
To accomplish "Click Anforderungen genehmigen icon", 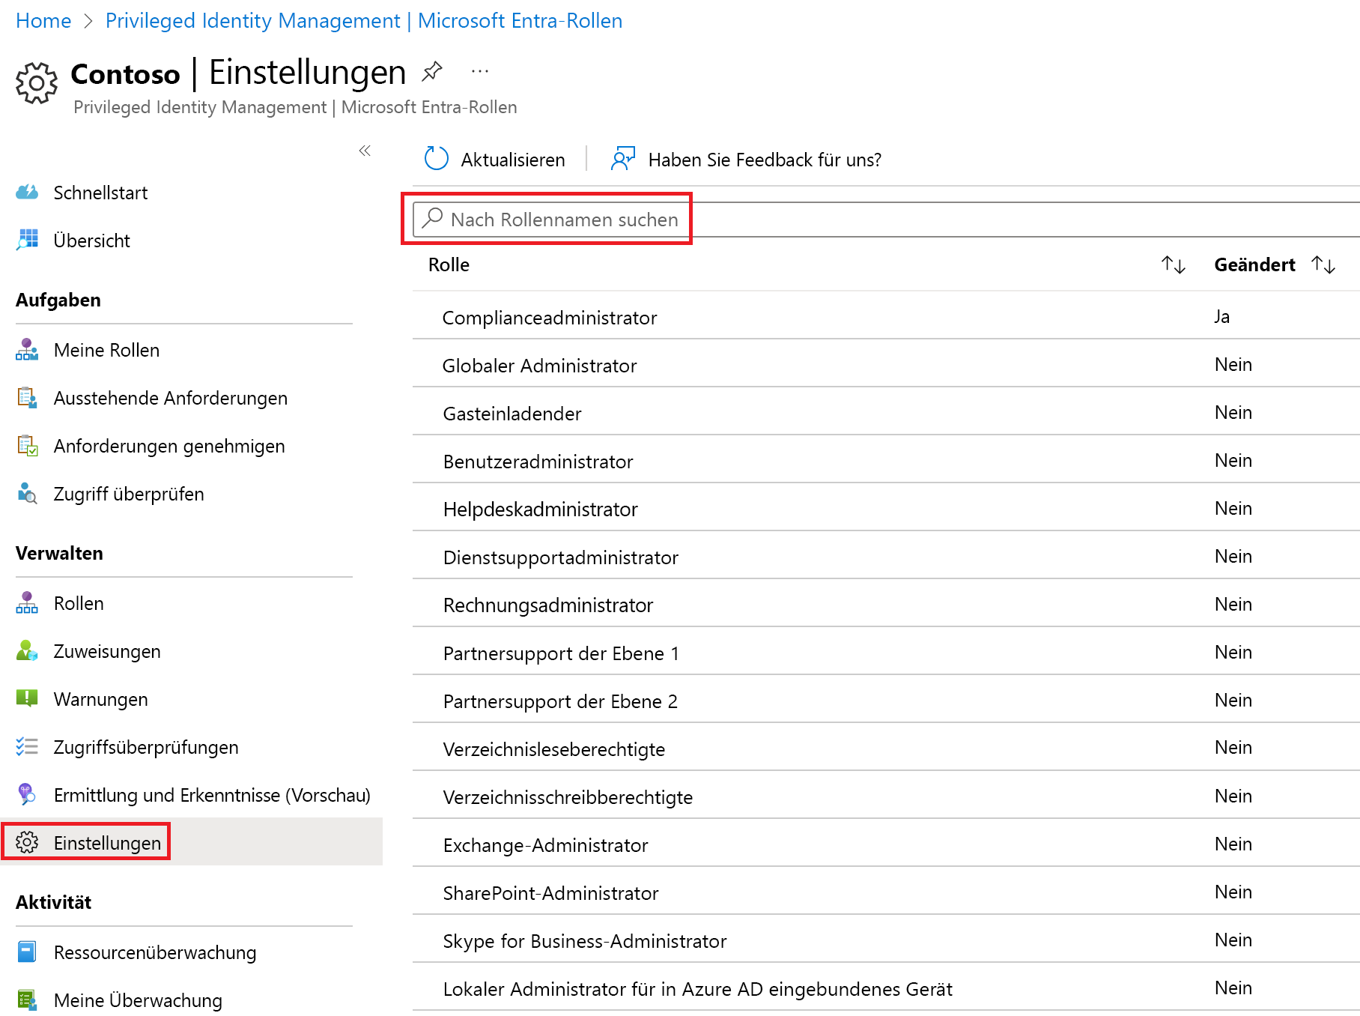I will tap(27, 445).
